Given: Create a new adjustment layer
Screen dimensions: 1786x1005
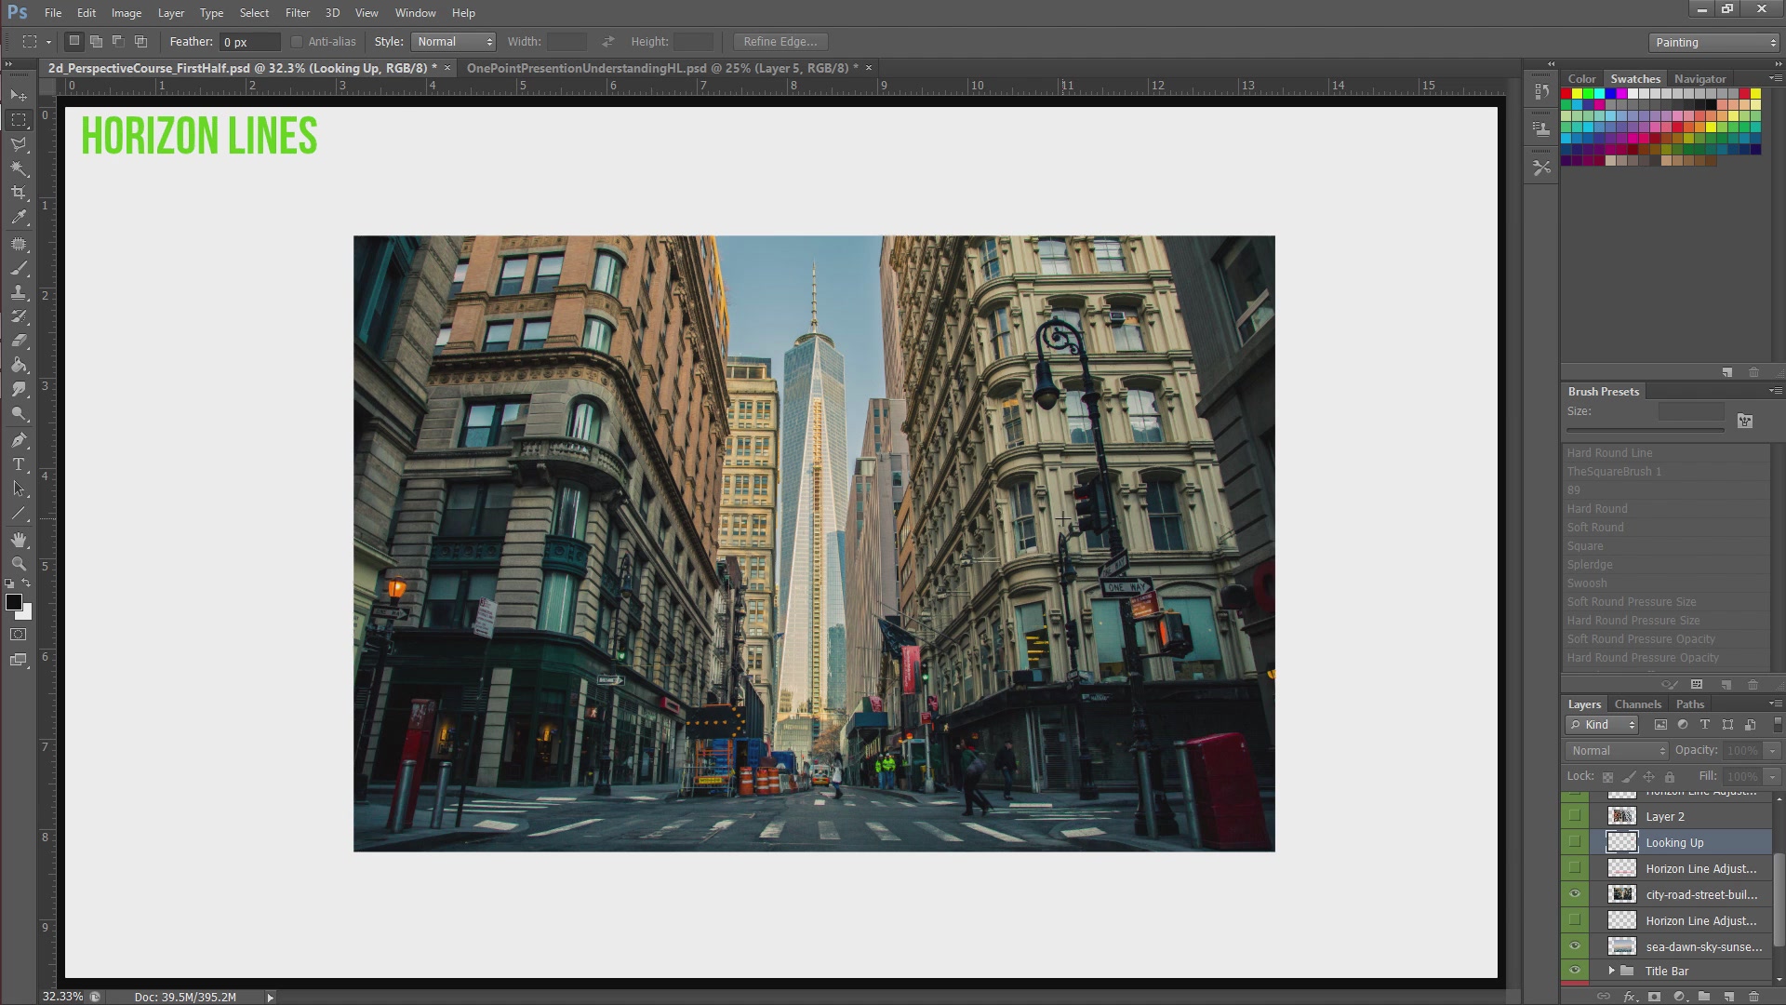Looking at the screenshot, I should [x=1680, y=997].
